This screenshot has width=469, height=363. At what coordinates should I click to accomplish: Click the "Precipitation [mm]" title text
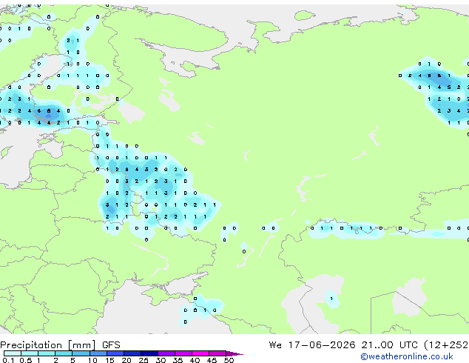[48, 345]
